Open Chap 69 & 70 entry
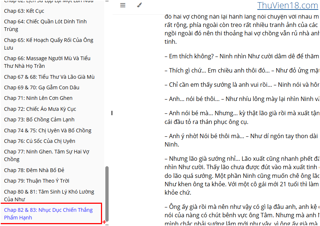Viewport: 320px width, 226px height. tap(42, 87)
